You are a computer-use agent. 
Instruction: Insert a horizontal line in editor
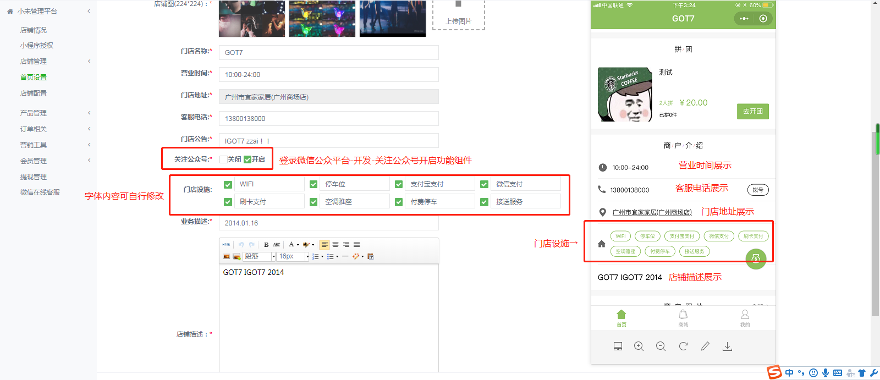[x=345, y=256]
